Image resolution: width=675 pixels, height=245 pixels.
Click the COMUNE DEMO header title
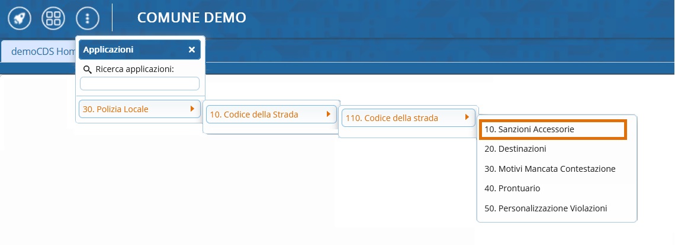coord(191,18)
